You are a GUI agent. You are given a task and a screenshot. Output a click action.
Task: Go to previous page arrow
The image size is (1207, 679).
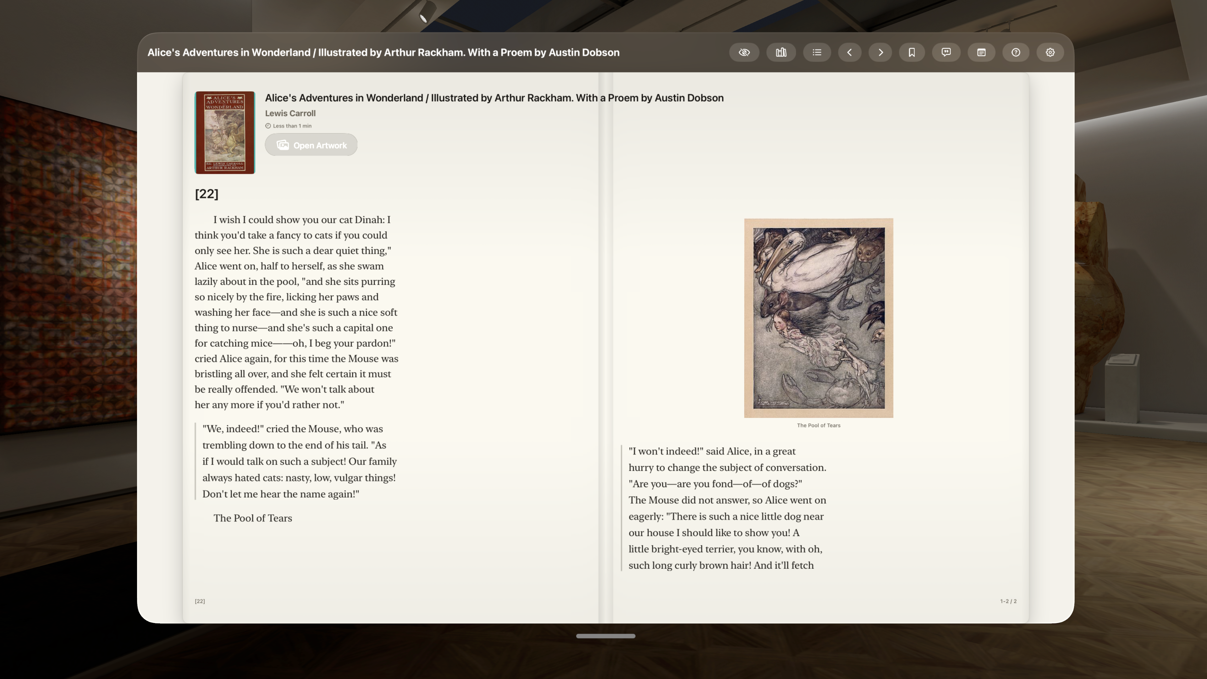(x=850, y=52)
